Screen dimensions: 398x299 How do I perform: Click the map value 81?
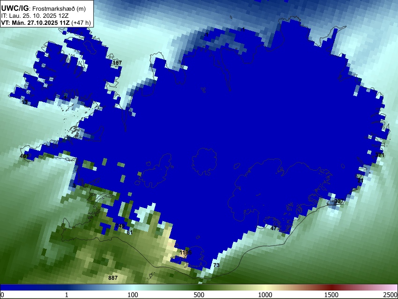129,232
